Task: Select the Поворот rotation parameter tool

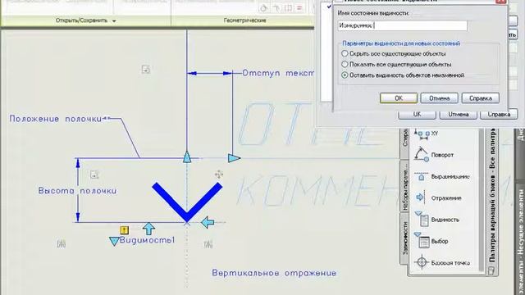Action: (434, 155)
